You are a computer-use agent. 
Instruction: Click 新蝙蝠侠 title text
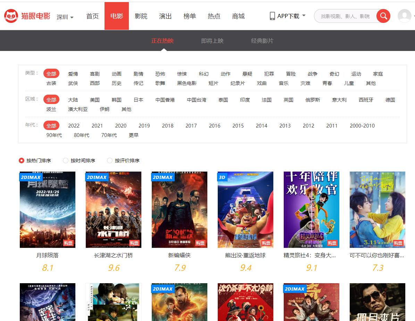point(180,255)
